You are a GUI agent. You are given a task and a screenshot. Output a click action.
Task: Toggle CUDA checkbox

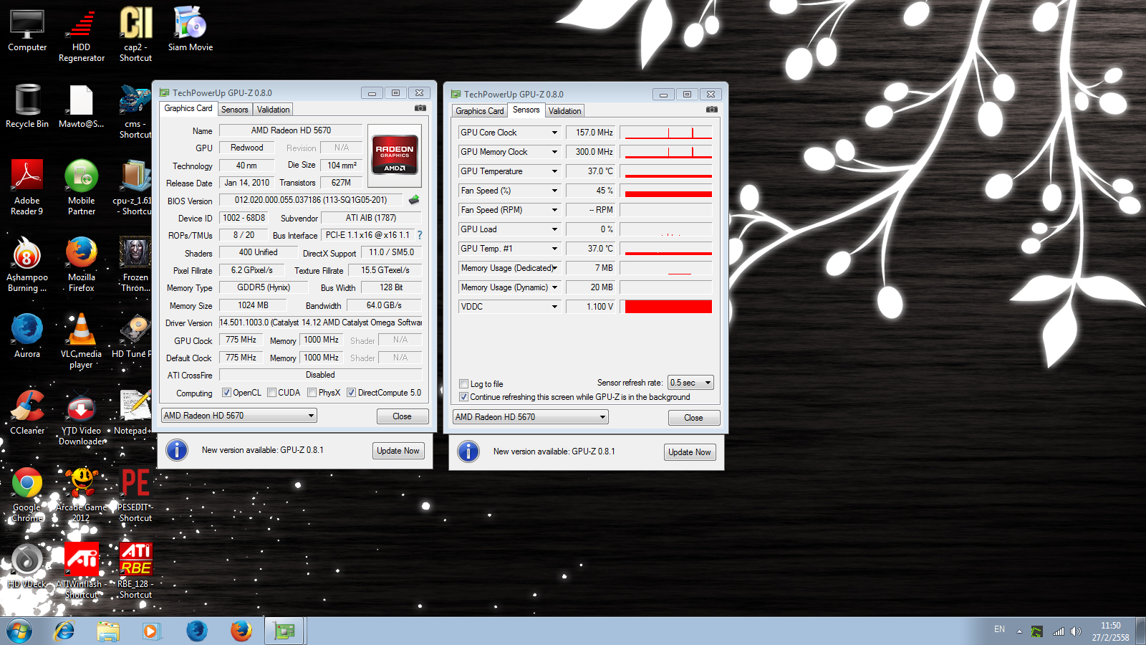(272, 393)
